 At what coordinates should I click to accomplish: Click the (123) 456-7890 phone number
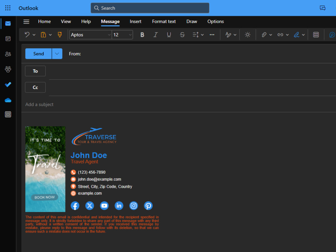[92, 172]
